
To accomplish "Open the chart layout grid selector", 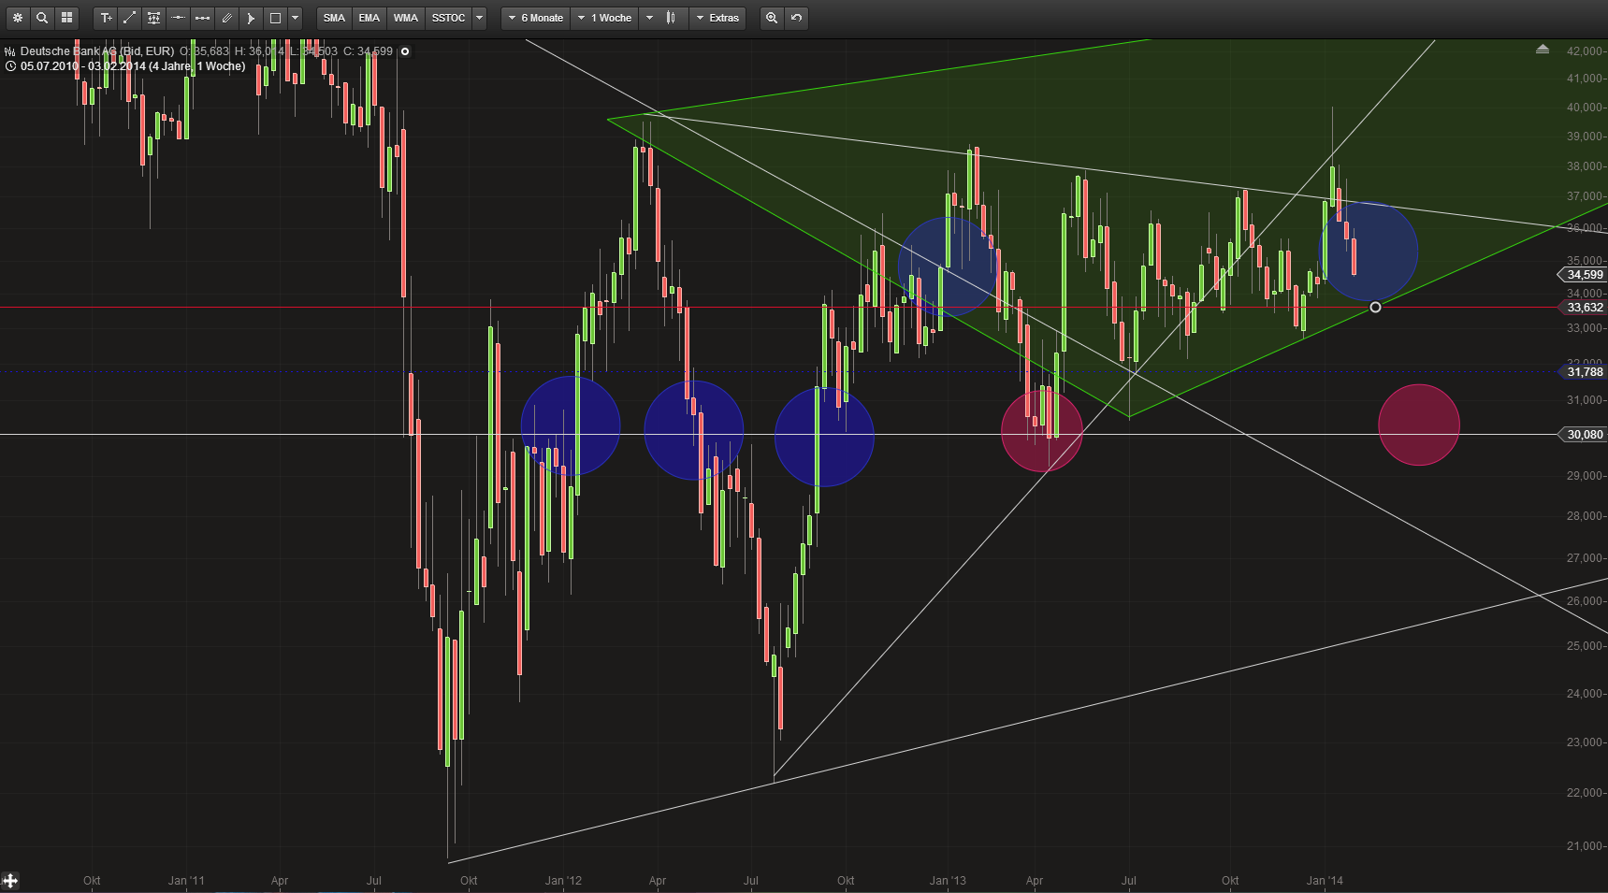I will coord(66,17).
